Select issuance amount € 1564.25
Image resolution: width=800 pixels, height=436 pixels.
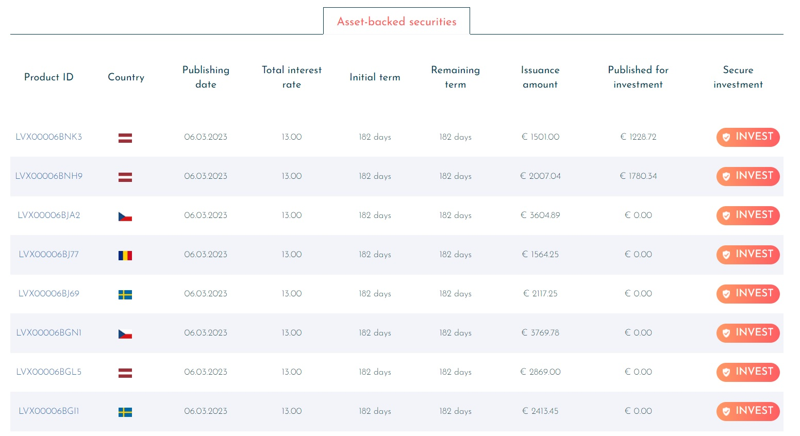click(540, 255)
